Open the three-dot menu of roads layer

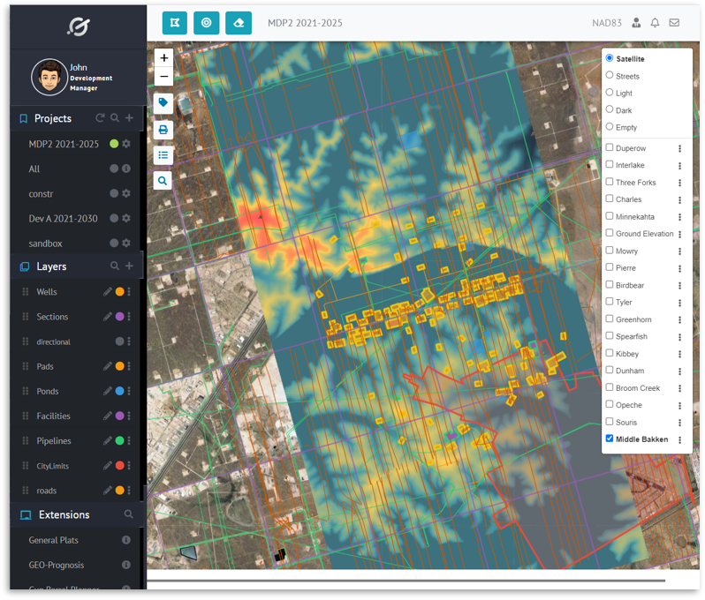pos(129,491)
